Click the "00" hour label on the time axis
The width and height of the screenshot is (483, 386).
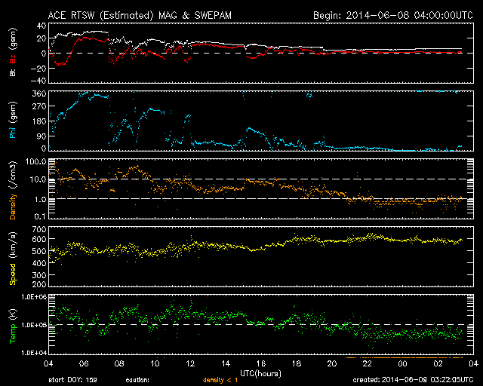point(402,364)
